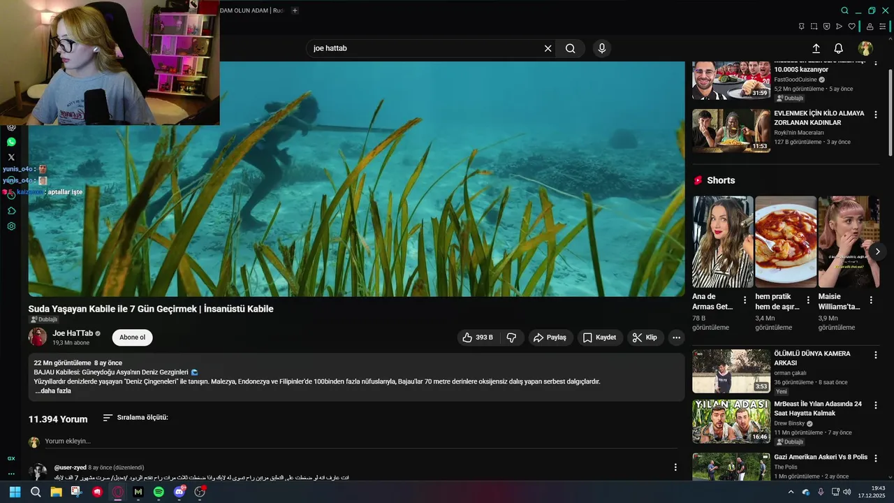This screenshot has width=894, height=503.
Task: Open OBS Studio from the taskbar
Action: click(200, 492)
